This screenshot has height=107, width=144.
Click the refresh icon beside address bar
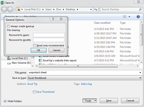pyautogui.click(x=96, y=10)
